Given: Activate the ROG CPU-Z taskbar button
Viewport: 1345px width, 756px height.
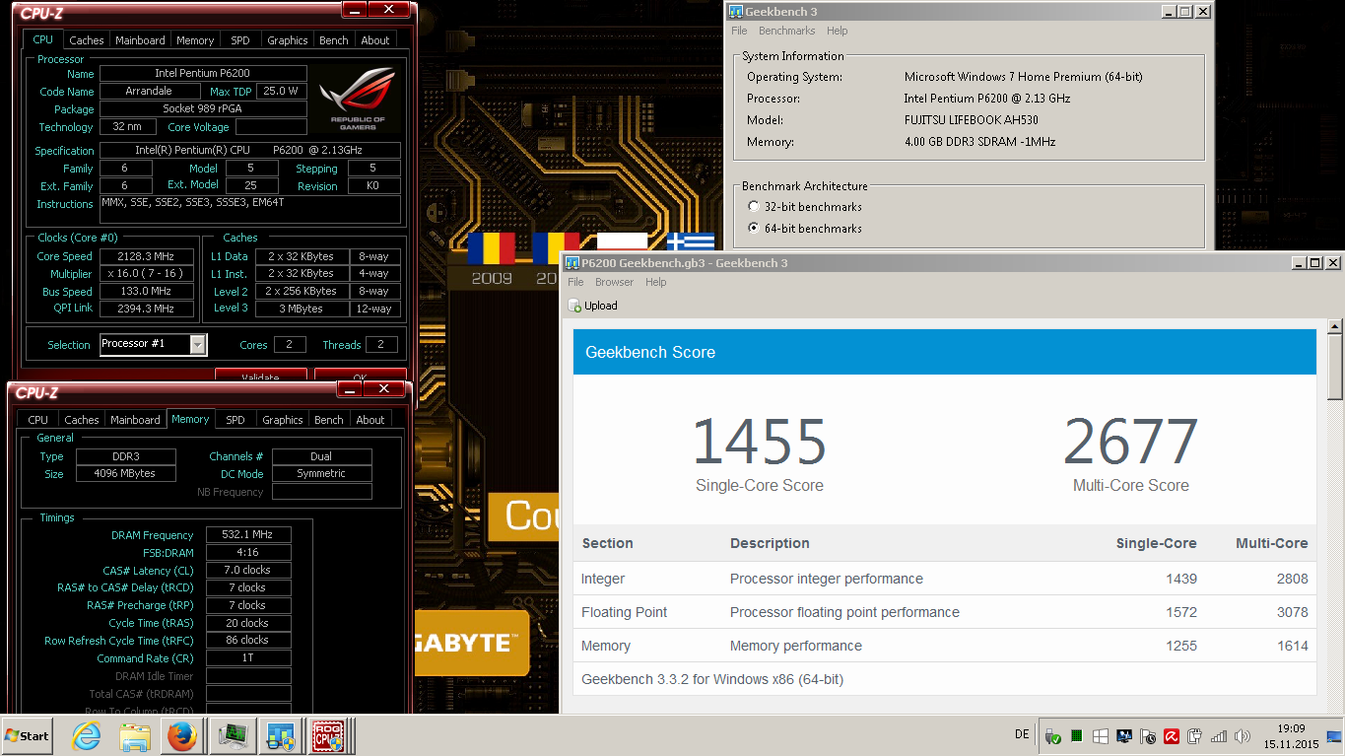Looking at the screenshot, I should (330, 735).
